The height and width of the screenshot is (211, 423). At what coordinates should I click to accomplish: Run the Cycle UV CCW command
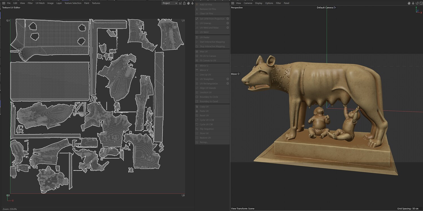click(x=212, y=120)
